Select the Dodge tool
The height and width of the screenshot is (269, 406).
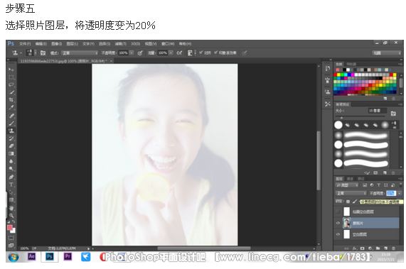(x=11, y=168)
